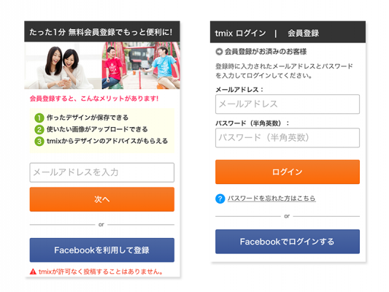This screenshot has height=292, width=389.
Task: Click Facebookでログインする button
Action: 288,242
